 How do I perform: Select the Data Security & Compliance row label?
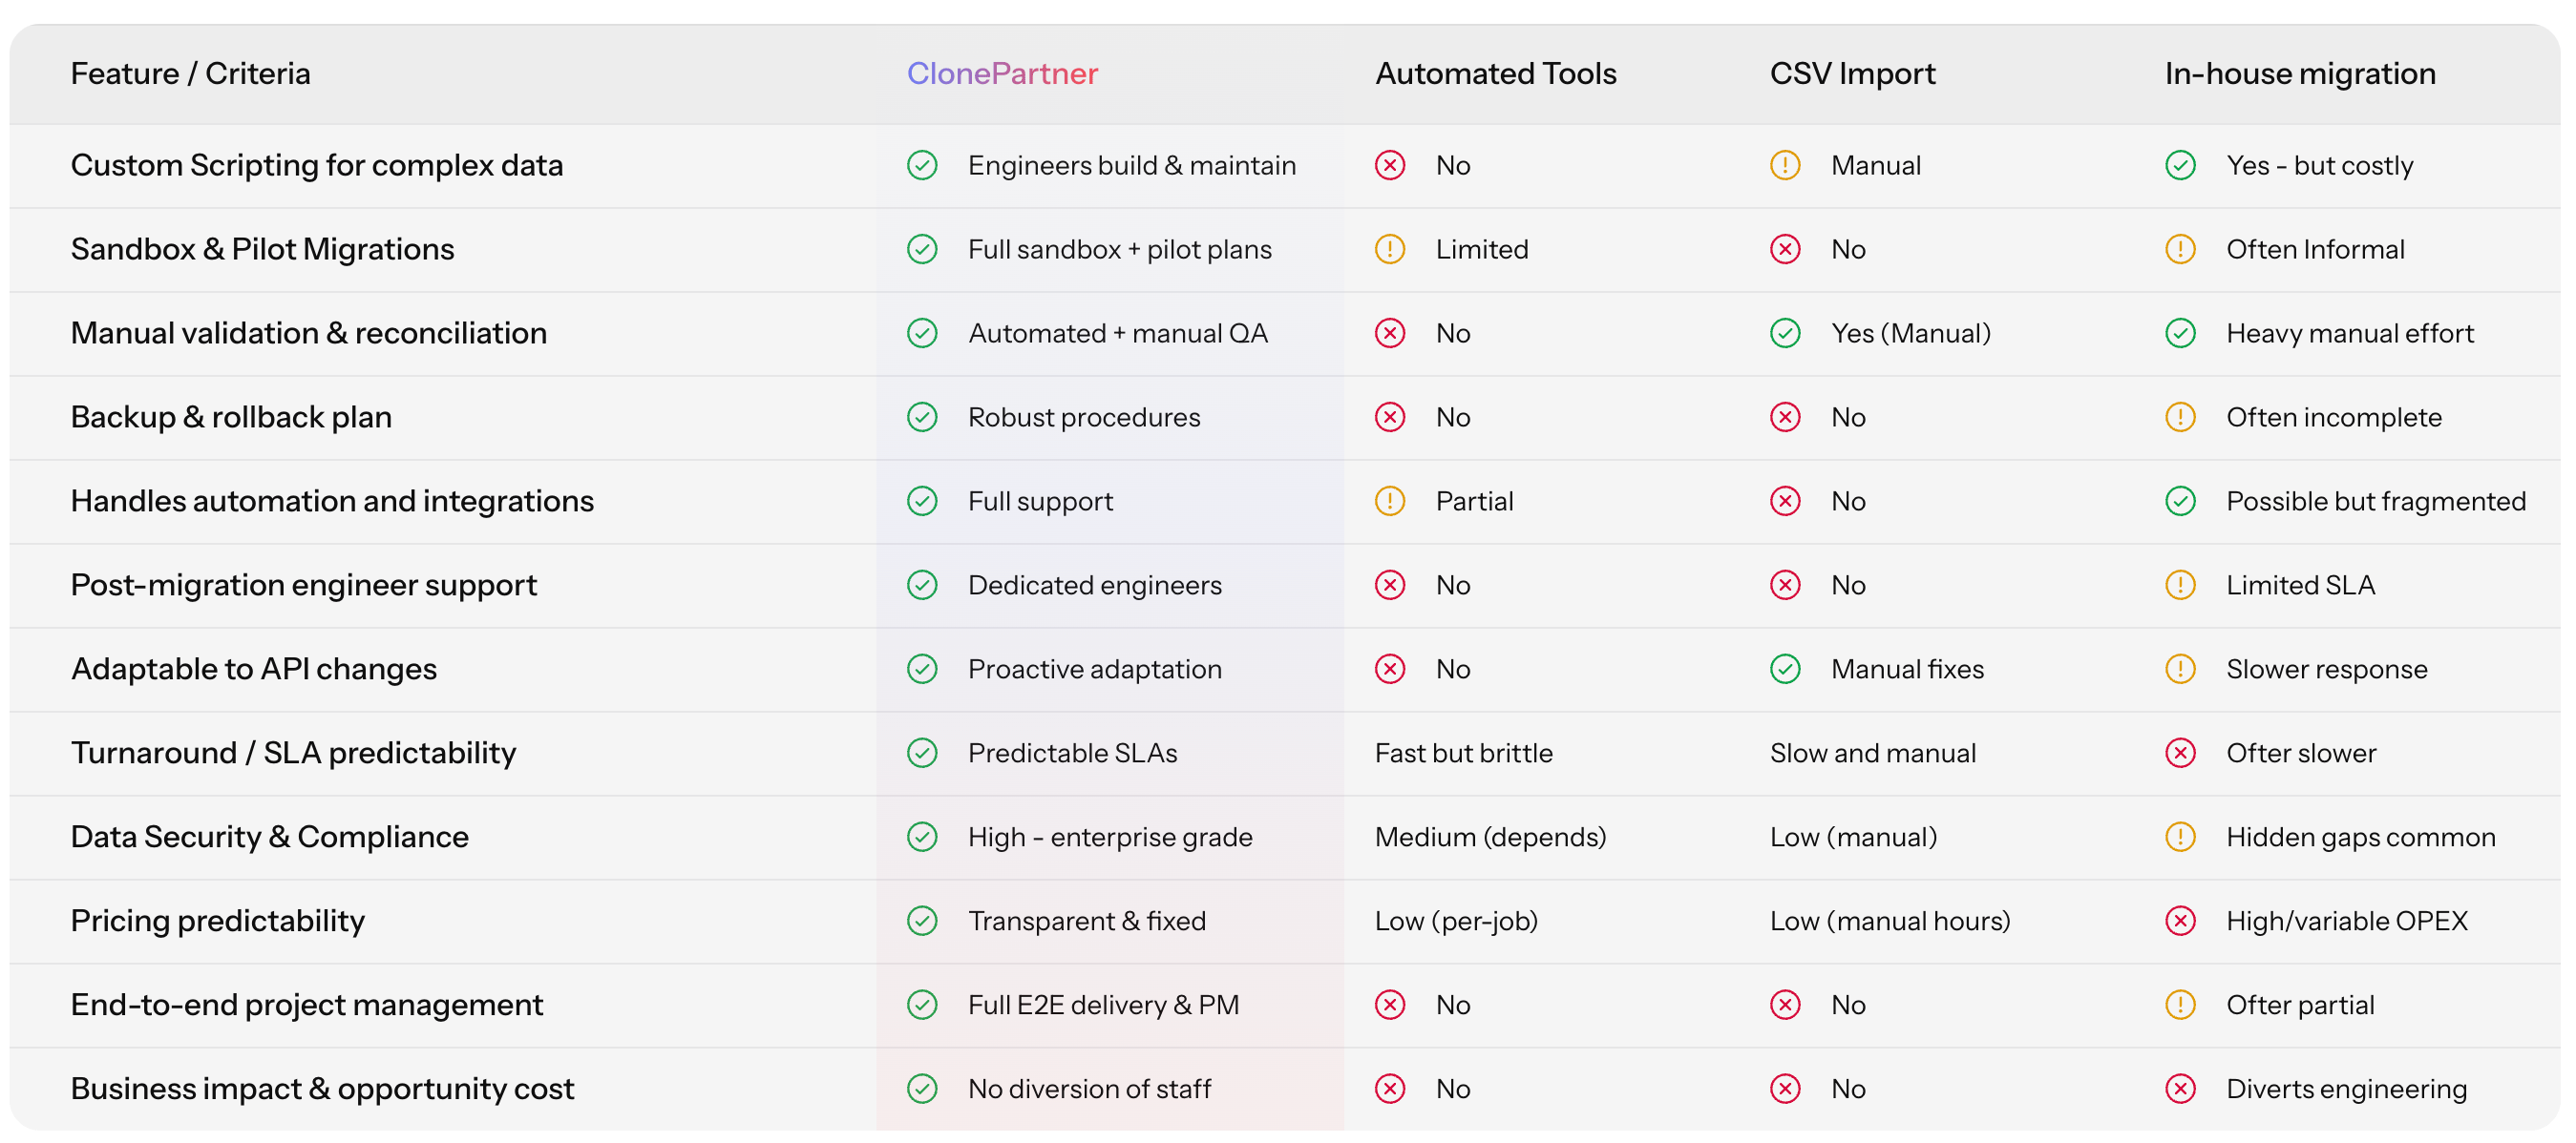tap(270, 838)
